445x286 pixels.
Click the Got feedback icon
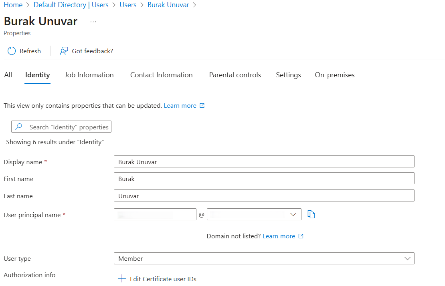click(64, 51)
